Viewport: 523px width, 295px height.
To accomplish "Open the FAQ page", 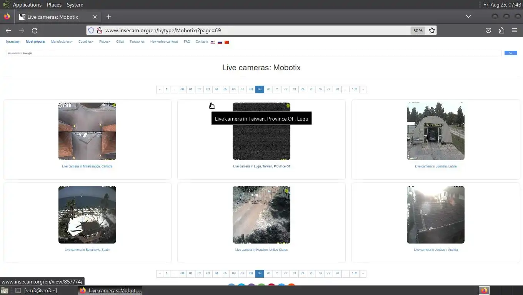I will pos(187,41).
